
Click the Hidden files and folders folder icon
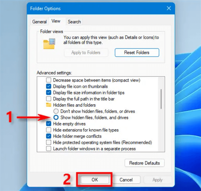48,105
